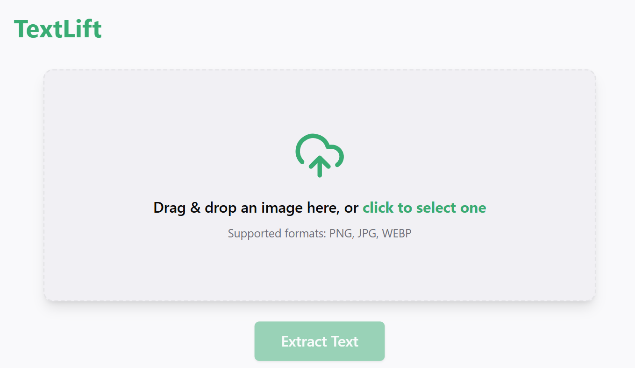Click the PNG format label
The width and height of the screenshot is (635, 368).
tap(341, 233)
